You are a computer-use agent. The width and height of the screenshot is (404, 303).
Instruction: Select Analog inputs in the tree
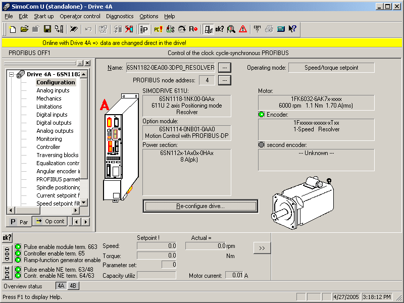coord(53,90)
